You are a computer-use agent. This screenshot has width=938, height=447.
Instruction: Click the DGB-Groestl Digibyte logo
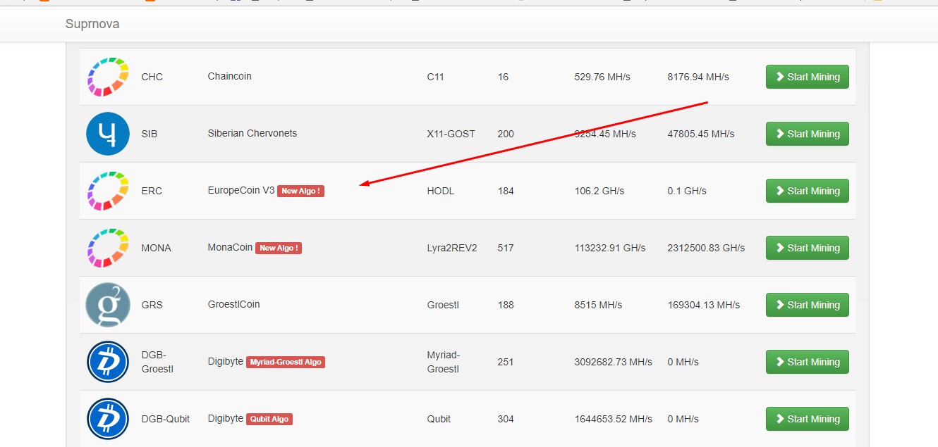(x=108, y=362)
